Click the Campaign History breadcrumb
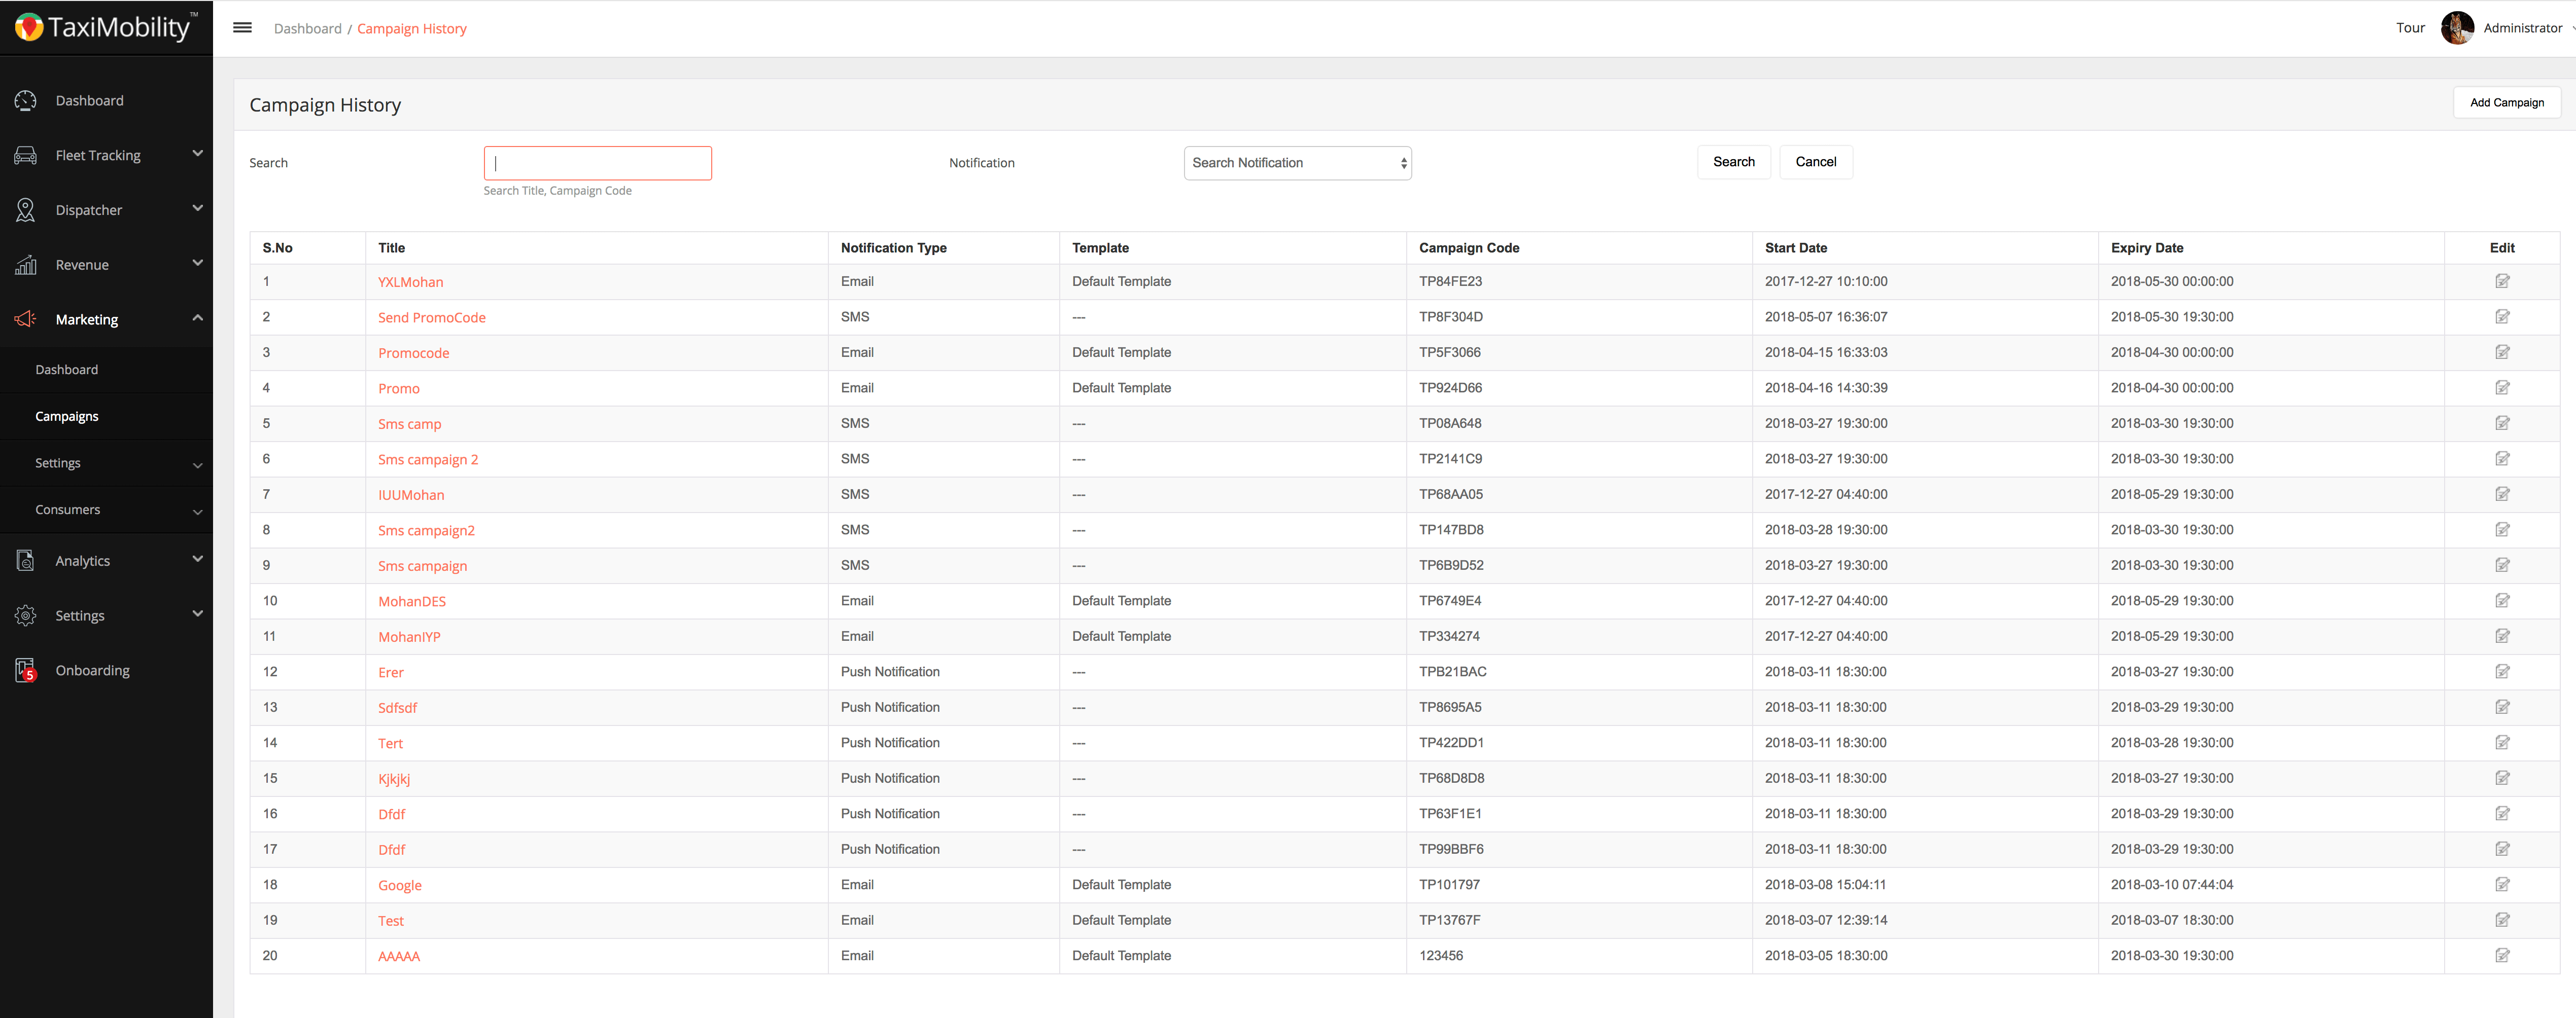The image size is (2576, 1018). pyautogui.click(x=411, y=29)
